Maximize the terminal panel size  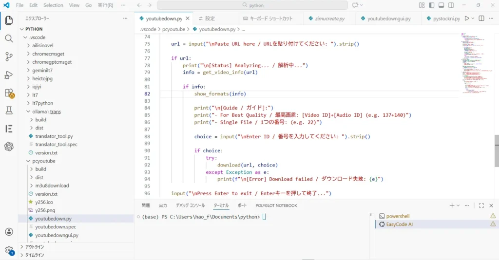(481, 205)
